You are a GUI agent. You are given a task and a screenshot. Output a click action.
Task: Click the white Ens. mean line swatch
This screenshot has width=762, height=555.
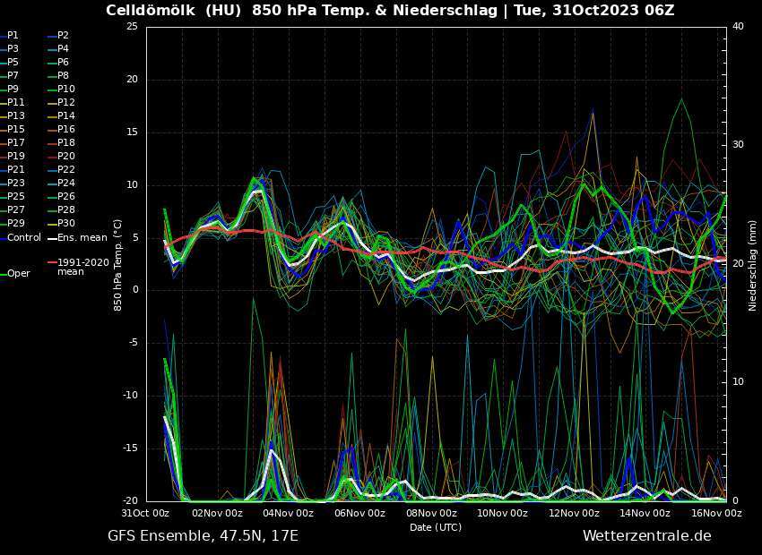tap(51, 238)
